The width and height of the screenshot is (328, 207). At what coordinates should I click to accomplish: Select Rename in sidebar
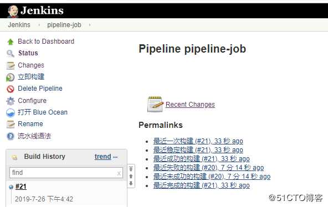30,124
